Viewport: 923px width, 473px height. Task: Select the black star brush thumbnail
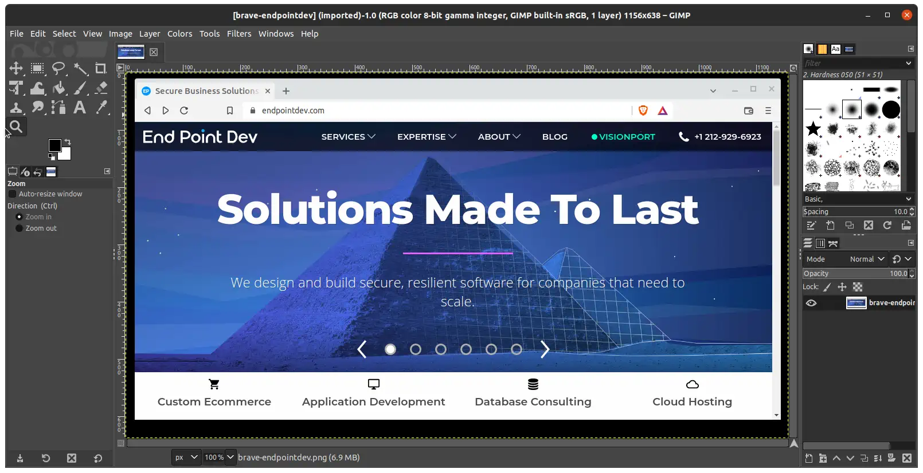(x=813, y=128)
